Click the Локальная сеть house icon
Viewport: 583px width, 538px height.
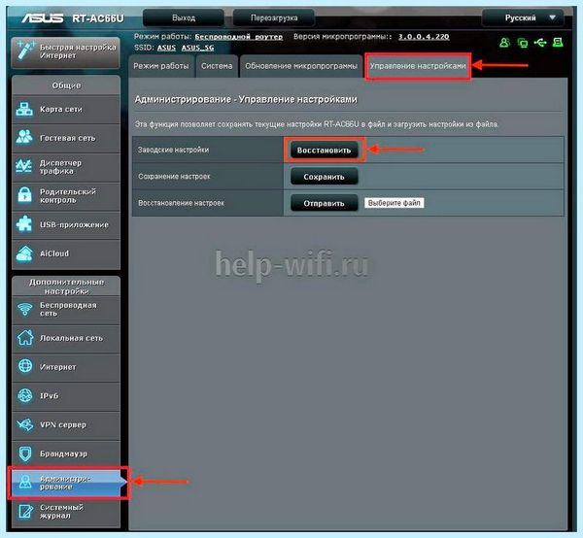[x=25, y=337]
